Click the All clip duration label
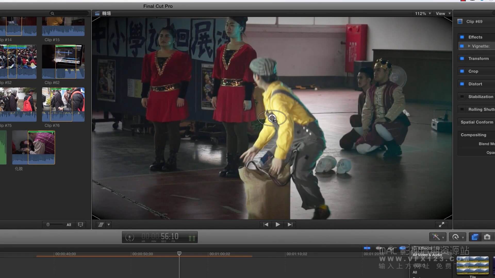 [x=69, y=225]
